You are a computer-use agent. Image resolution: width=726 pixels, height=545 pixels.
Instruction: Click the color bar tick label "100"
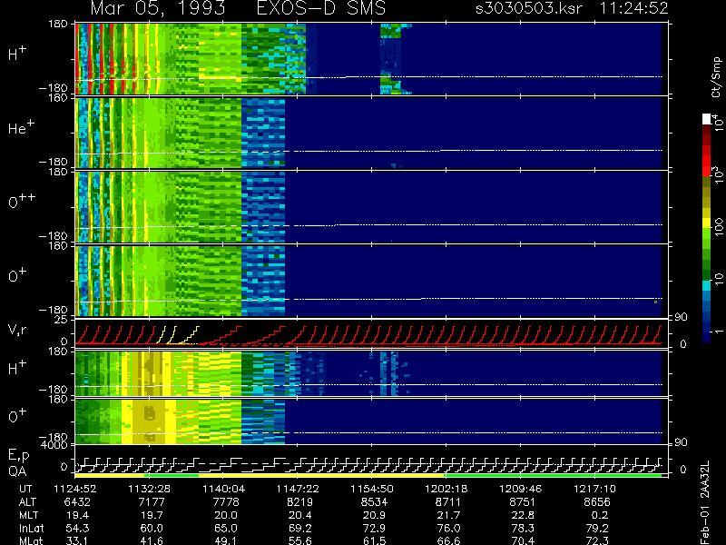[718, 228]
